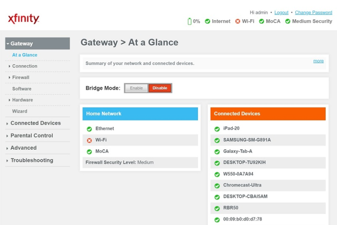Click the status icon next to Chromecast-Ultra
This screenshot has height=225, width=337.
(217, 186)
